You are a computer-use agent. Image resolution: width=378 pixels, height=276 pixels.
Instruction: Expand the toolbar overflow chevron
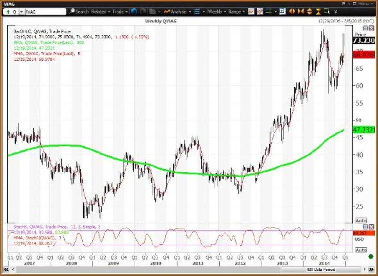335,12
